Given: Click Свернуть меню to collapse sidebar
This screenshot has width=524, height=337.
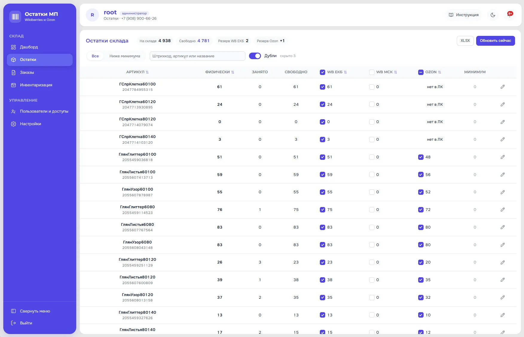Looking at the screenshot, I should click(40, 311).
